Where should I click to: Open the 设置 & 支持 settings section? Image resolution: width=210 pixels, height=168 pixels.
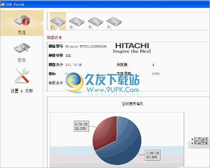(x=22, y=81)
